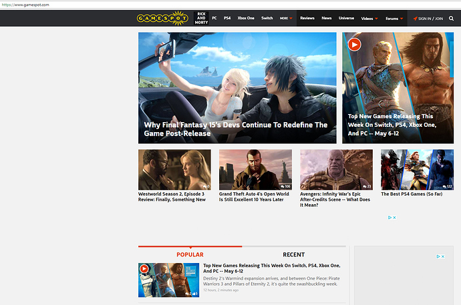The image size is (461, 305).
Task: Open comments on the Westworld thumbnail
Action: (206, 186)
